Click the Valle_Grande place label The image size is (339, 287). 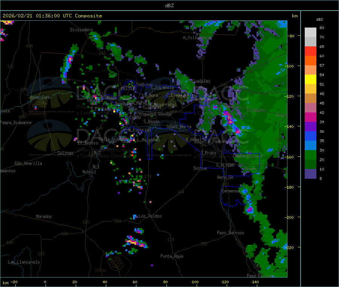pyautogui.click(x=112, y=139)
